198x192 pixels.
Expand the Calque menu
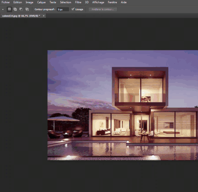pyautogui.click(x=41, y=2)
